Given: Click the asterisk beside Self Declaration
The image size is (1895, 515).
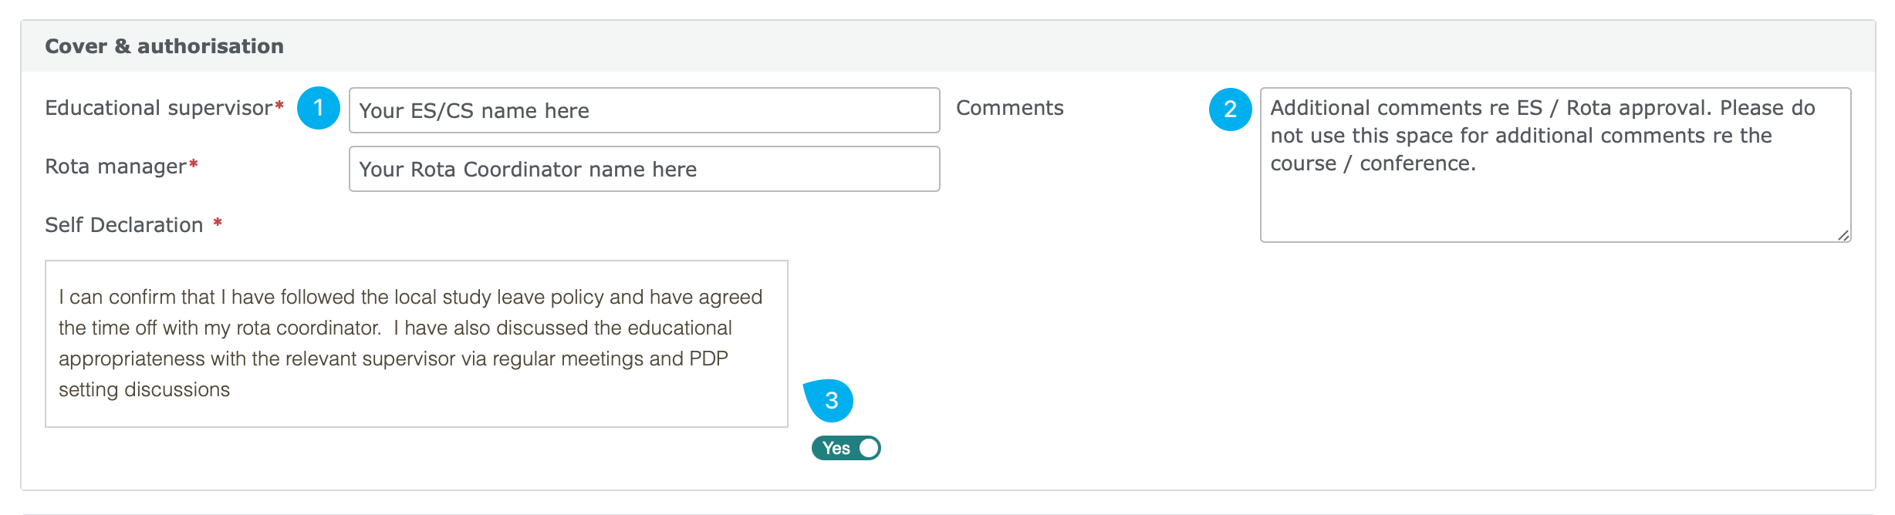Looking at the screenshot, I should pos(218,223).
